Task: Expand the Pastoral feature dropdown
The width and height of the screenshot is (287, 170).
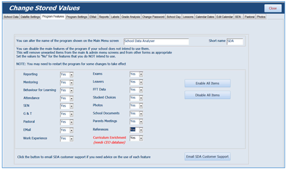Action: (x=71, y=122)
